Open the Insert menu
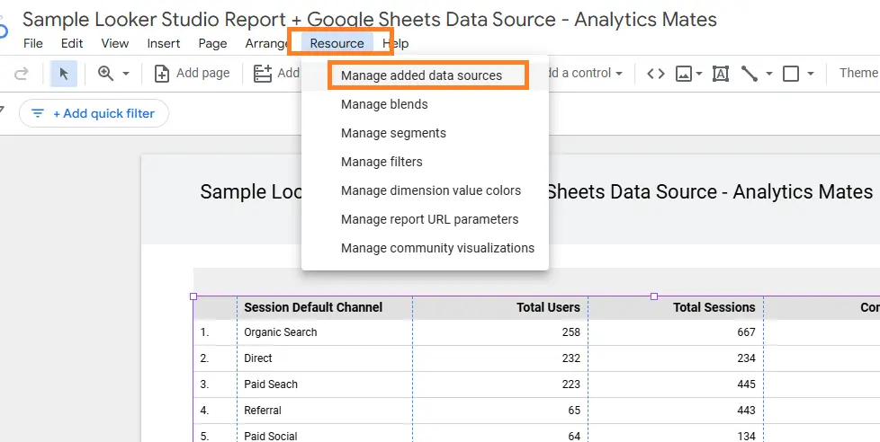 click(x=164, y=43)
